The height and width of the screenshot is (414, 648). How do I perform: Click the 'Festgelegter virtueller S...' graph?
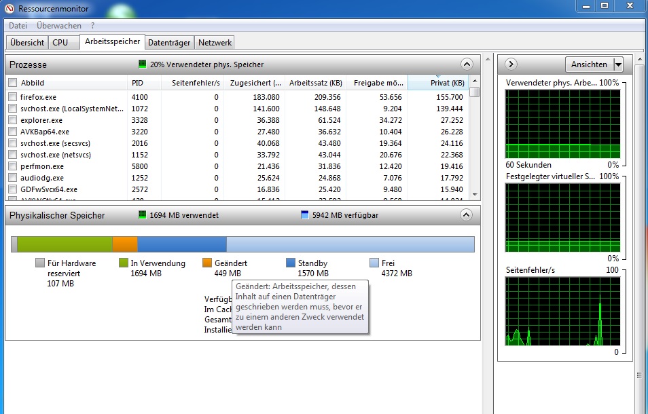click(x=562, y=218)
